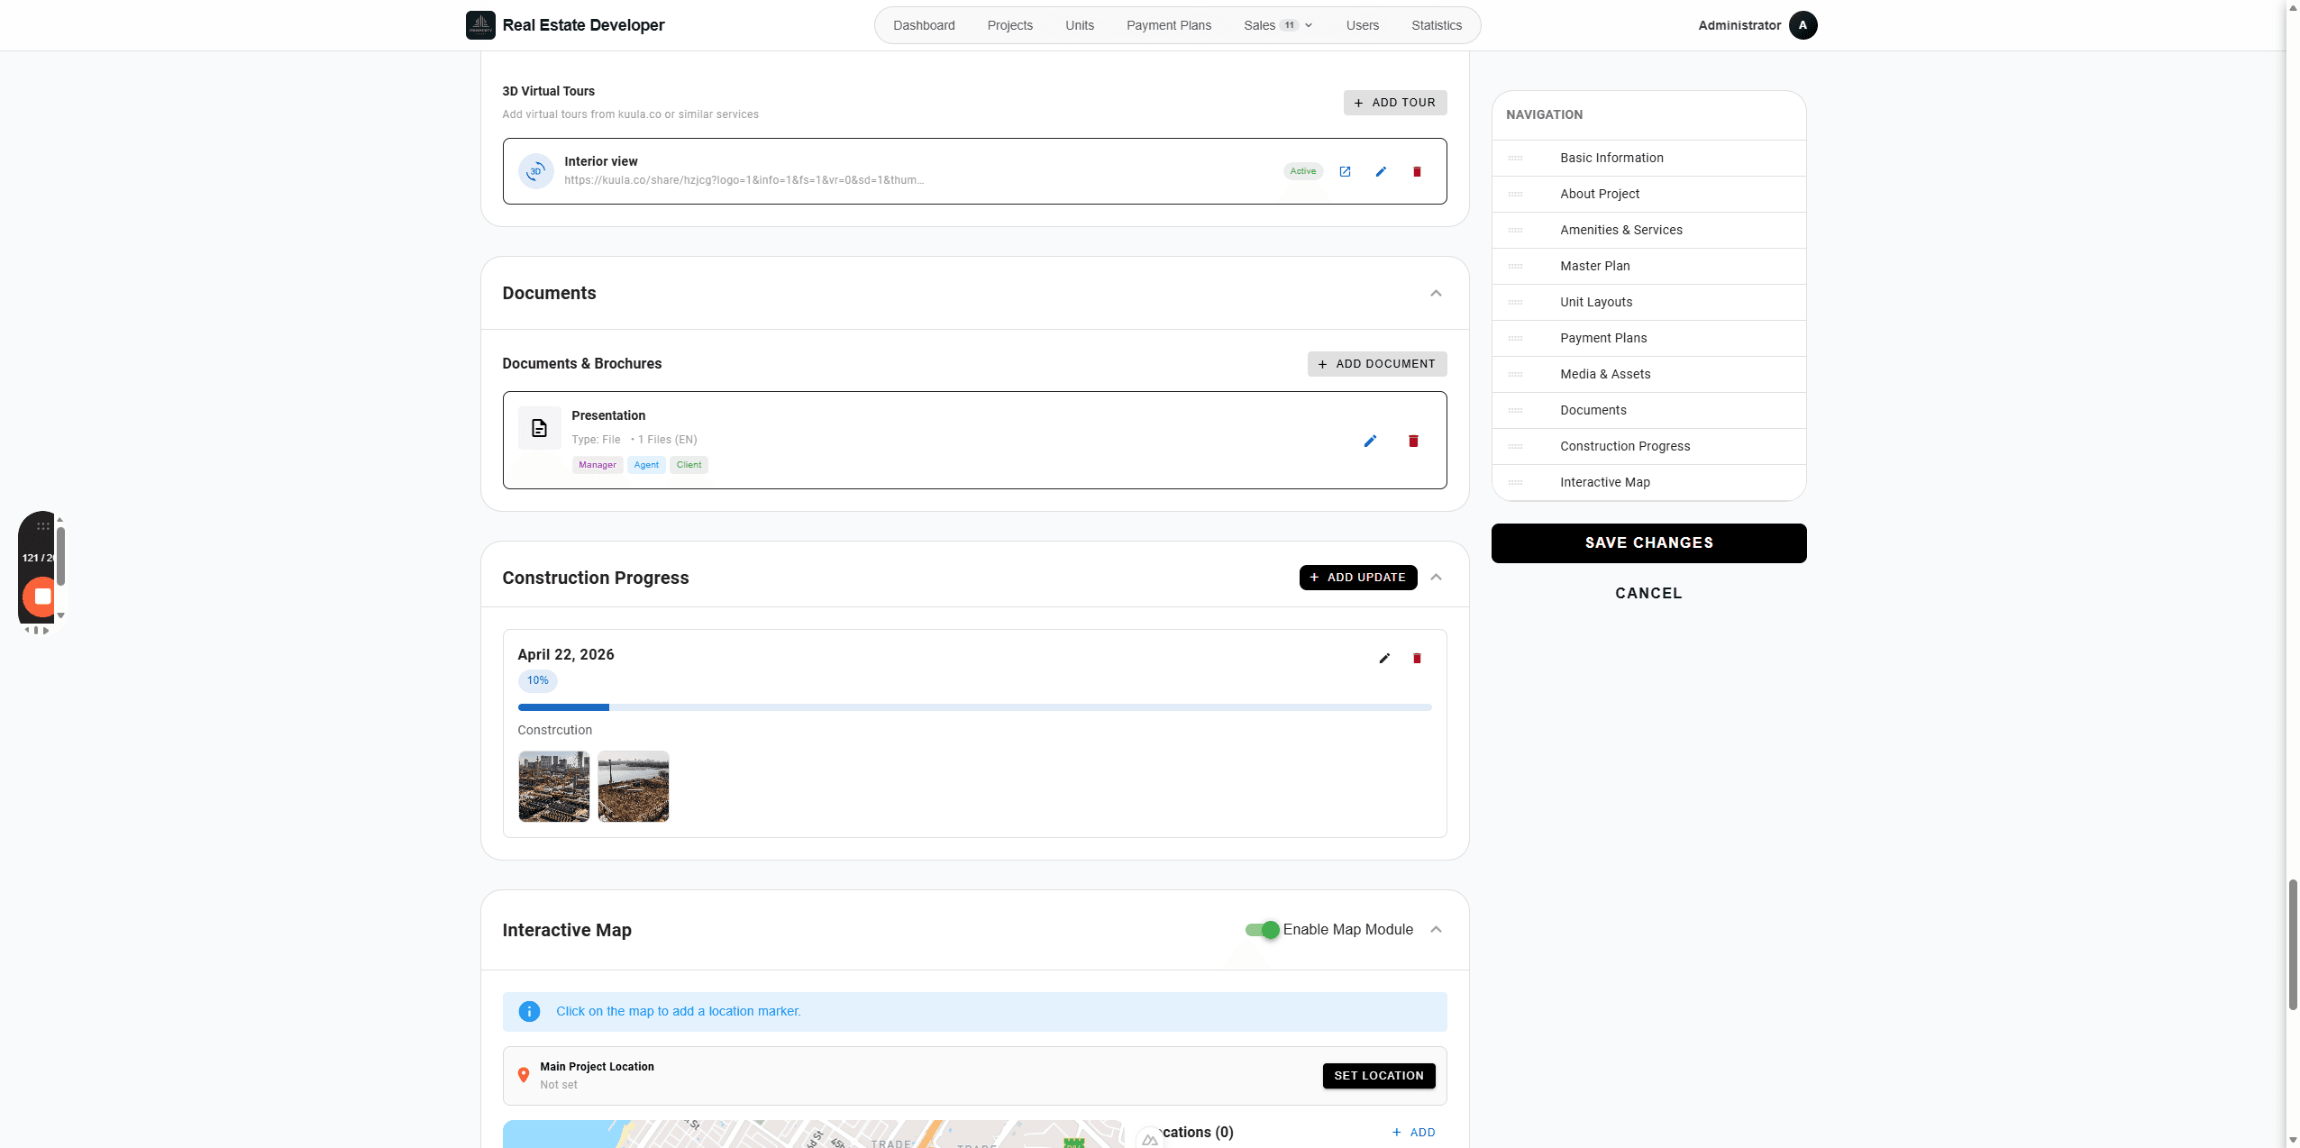Delete the April 22, 2026 update
The image size is (2300, 1148).
click(1417, 658)
